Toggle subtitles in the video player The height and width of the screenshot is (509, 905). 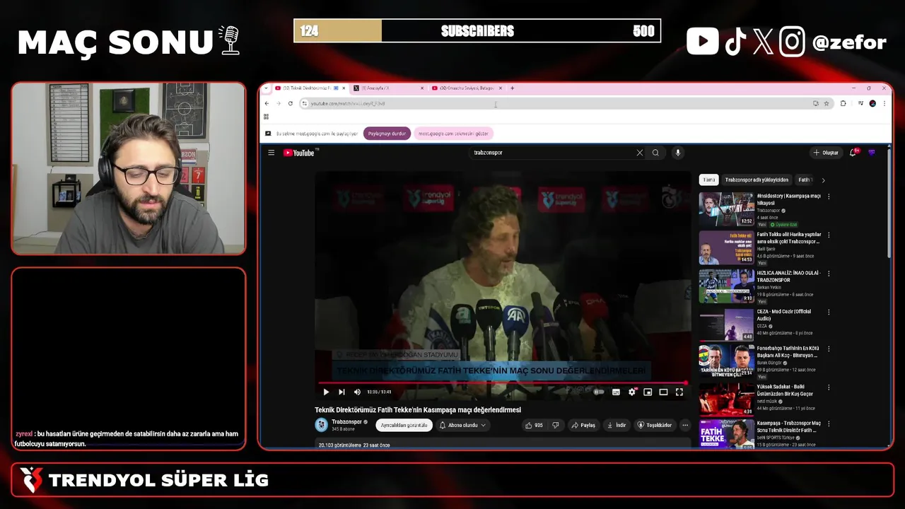pos(616,392)
